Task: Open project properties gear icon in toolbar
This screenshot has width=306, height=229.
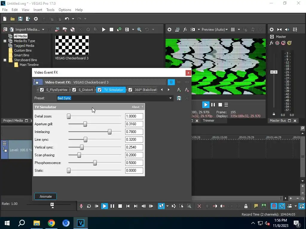Action: tap(36, 19)
